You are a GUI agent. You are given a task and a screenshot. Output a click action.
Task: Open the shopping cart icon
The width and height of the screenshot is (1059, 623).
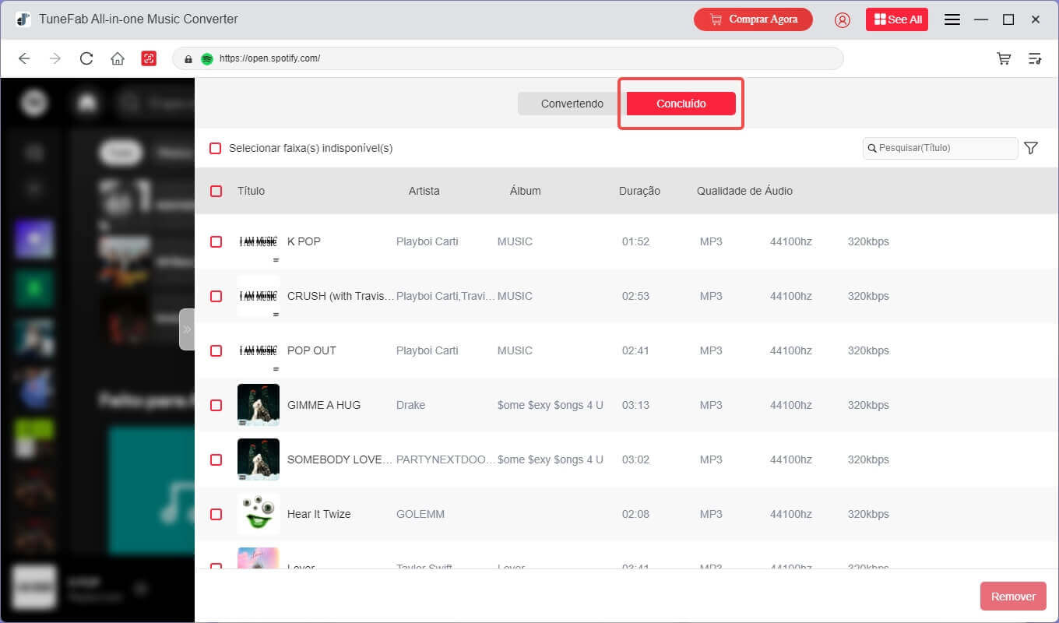click(1004, 58)
